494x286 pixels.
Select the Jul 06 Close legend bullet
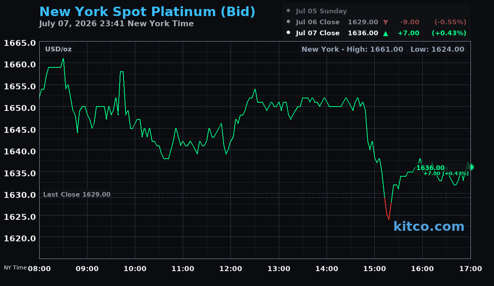(x=289, y=22)
